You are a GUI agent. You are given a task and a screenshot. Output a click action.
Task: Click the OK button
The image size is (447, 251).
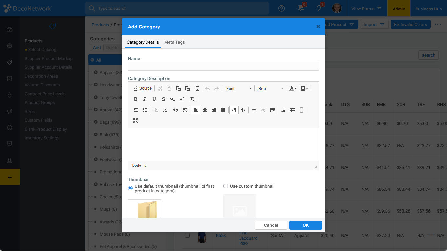coord(305,225)
